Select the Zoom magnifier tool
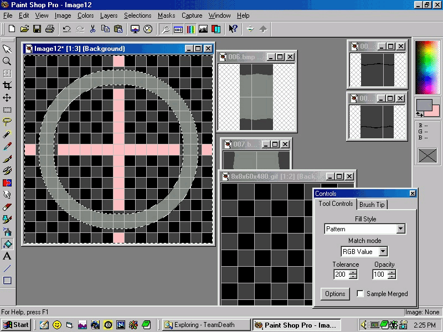Screen dimensions: 443x332 (x=7, y=61)
